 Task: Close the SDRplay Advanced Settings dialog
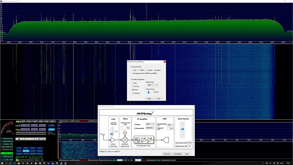coord(165,62)
